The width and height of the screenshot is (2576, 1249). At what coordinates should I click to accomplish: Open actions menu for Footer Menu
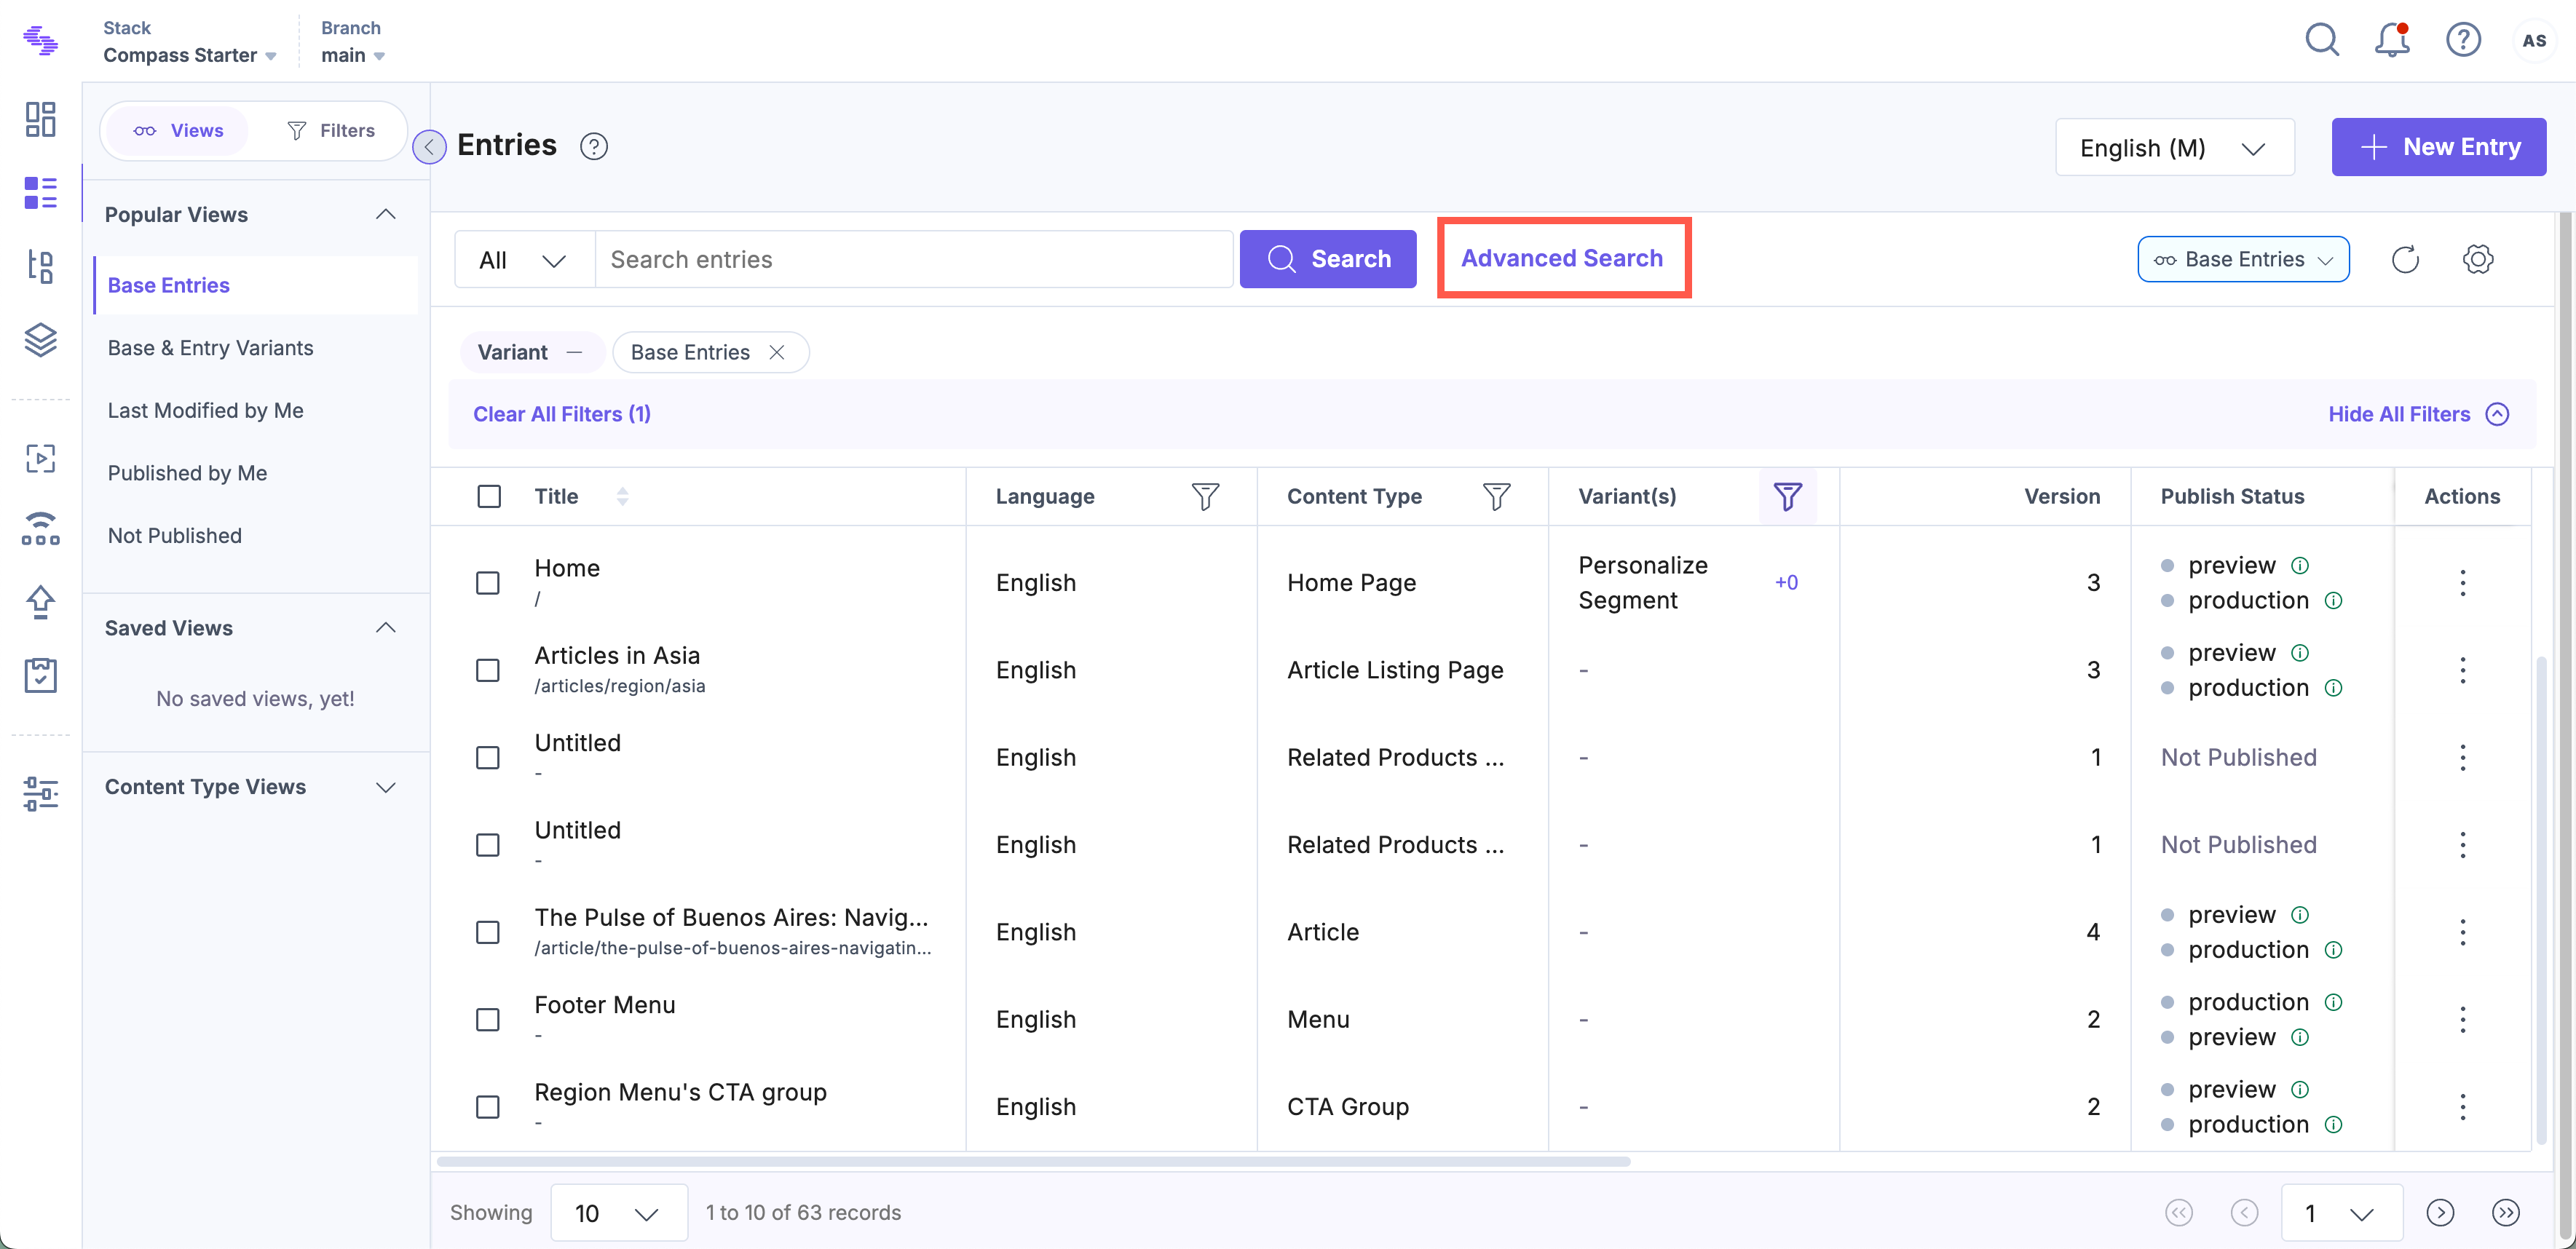click(2463, 1020)
